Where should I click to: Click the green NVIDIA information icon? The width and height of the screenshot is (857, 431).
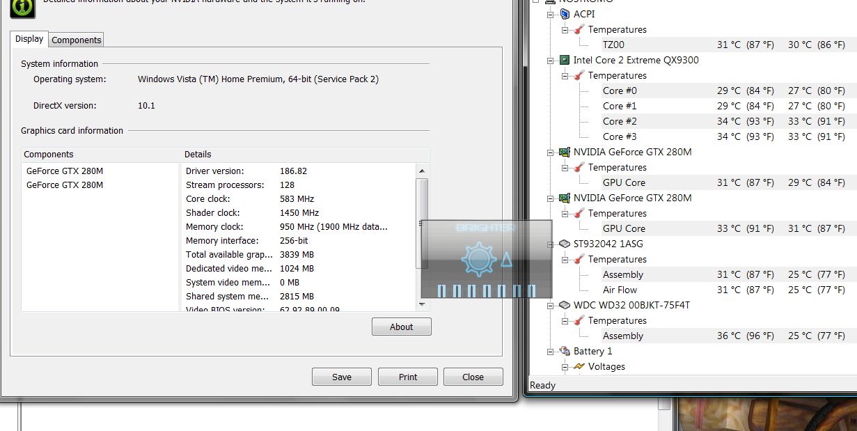coord(23,6)
